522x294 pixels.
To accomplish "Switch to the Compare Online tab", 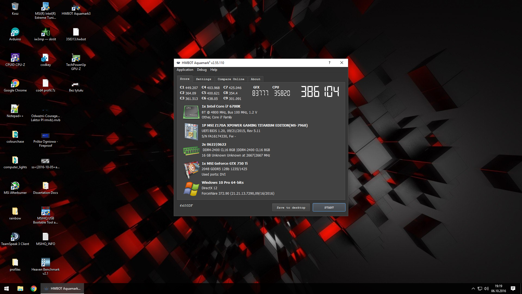I will (x=231, y=79).
